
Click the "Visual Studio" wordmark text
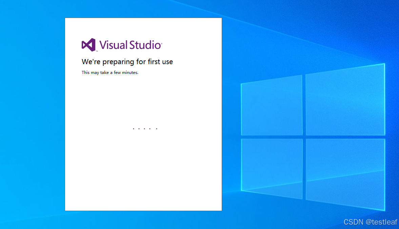pos(131,45)
